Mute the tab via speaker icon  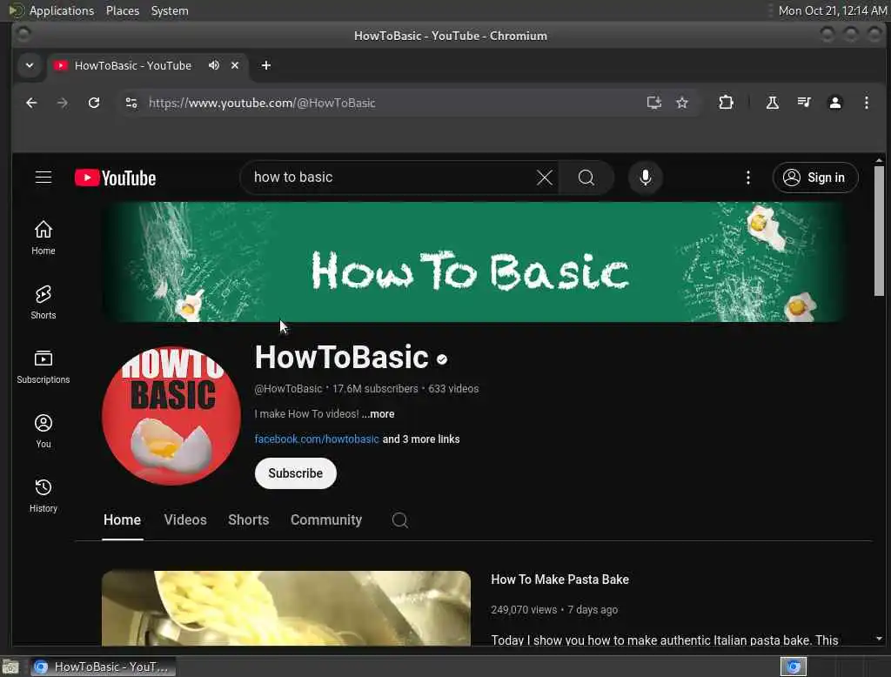214,65
